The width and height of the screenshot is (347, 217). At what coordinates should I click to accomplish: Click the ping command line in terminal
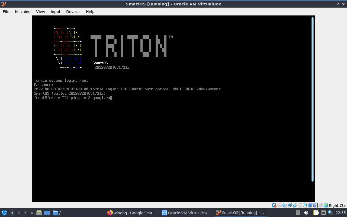click(73, 98)
